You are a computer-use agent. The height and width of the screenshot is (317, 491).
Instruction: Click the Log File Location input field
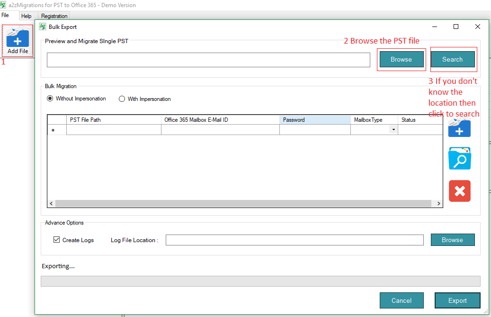295,240
